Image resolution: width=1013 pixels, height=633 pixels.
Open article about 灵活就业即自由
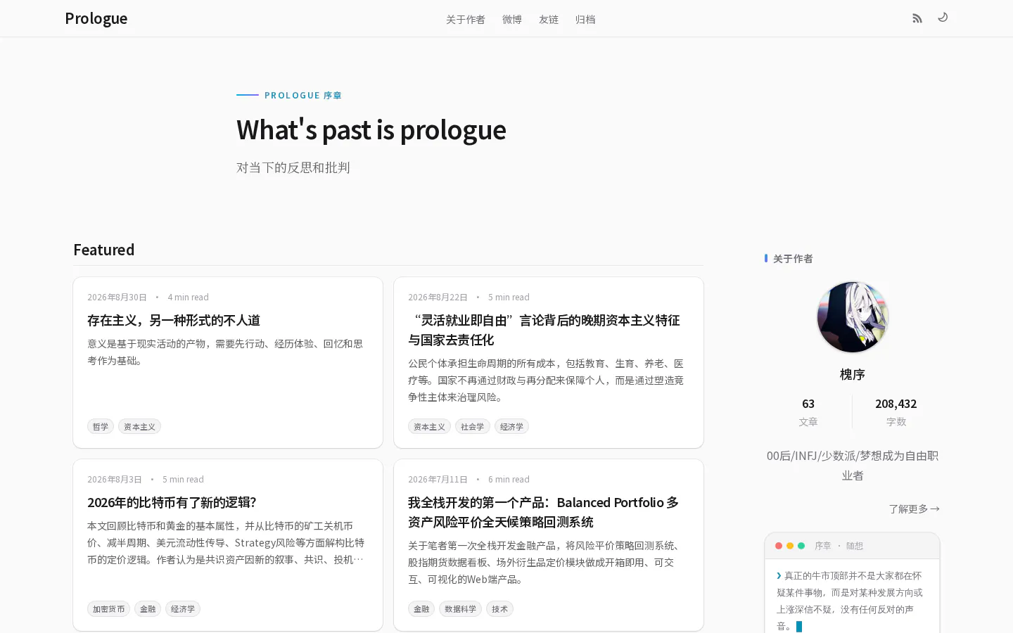(x=544, y=330)
